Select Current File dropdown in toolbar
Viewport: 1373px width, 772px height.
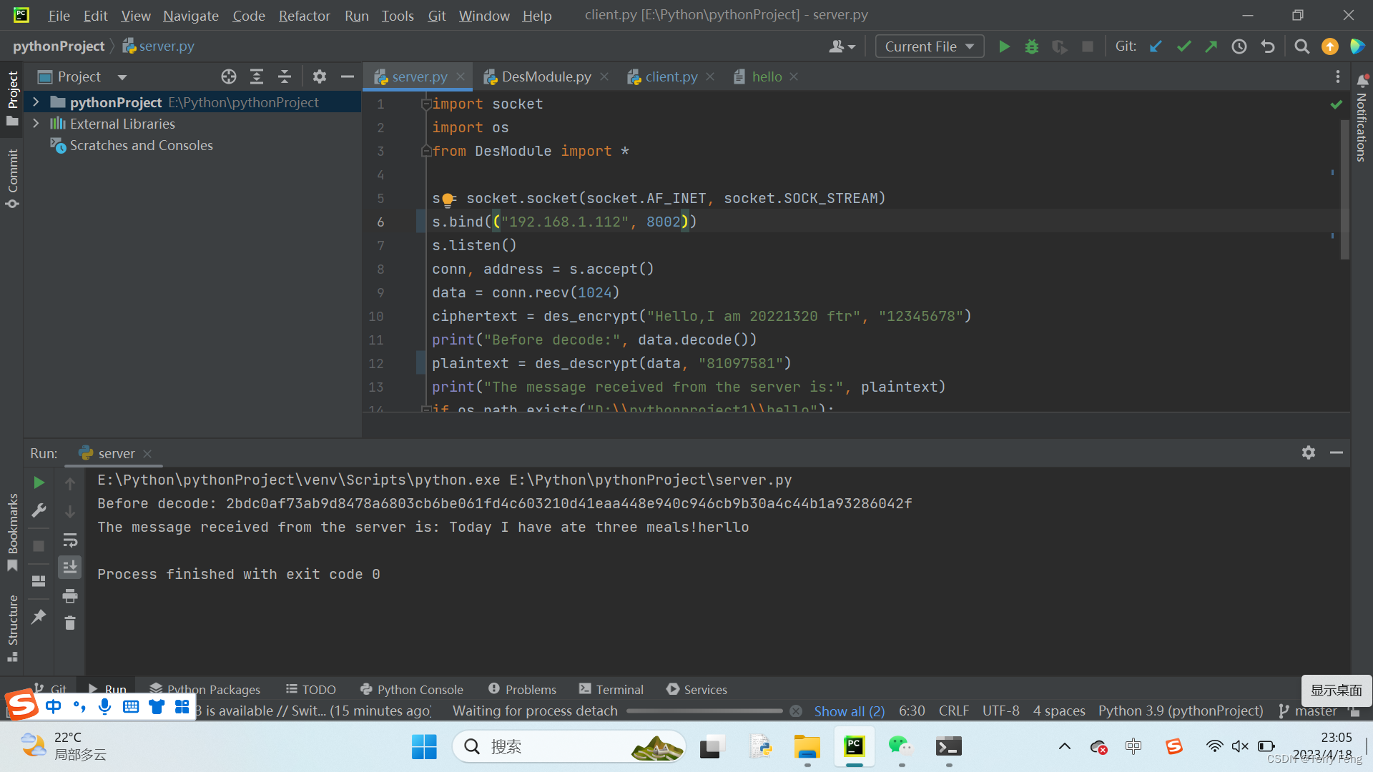[929, 45]
